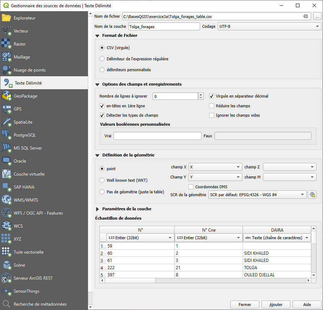The height and width of the screenshot is (310, 323).
Task: Open the Explorateur tab
Action: click(x=25, y=18)
